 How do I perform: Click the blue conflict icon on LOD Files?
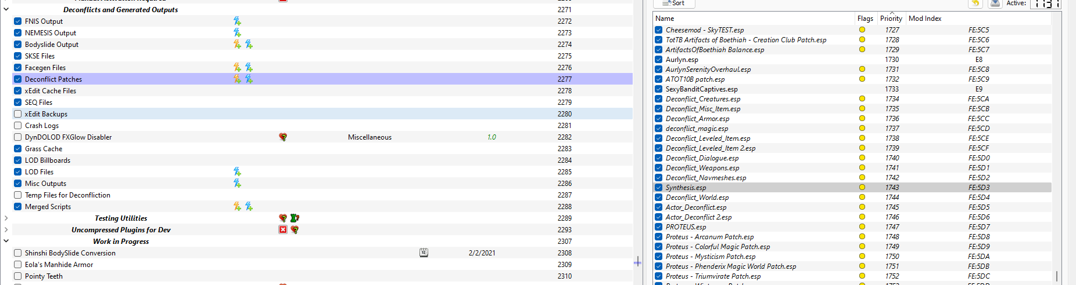[x=237, y=172]
